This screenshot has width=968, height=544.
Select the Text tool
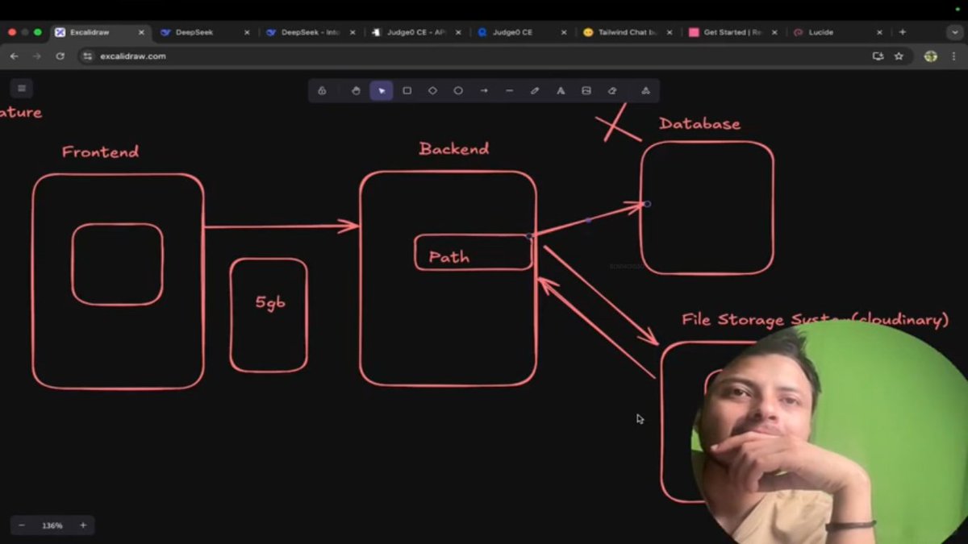click(561, 91)
